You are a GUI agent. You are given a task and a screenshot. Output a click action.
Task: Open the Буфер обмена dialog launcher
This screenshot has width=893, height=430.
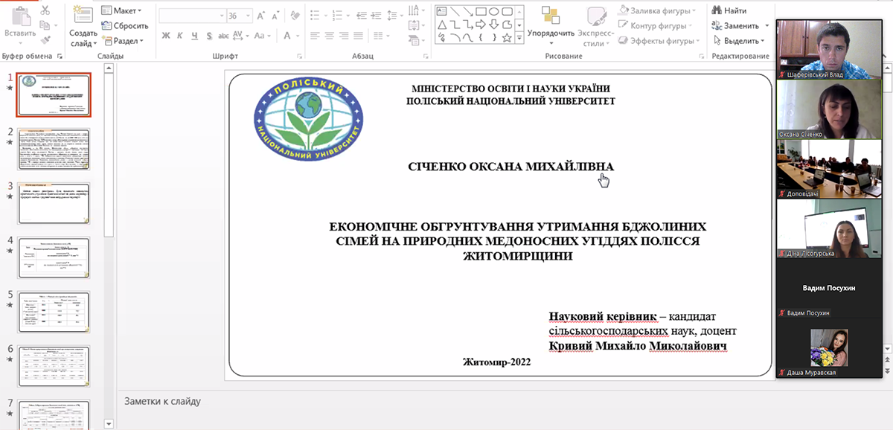click(60, 56)
